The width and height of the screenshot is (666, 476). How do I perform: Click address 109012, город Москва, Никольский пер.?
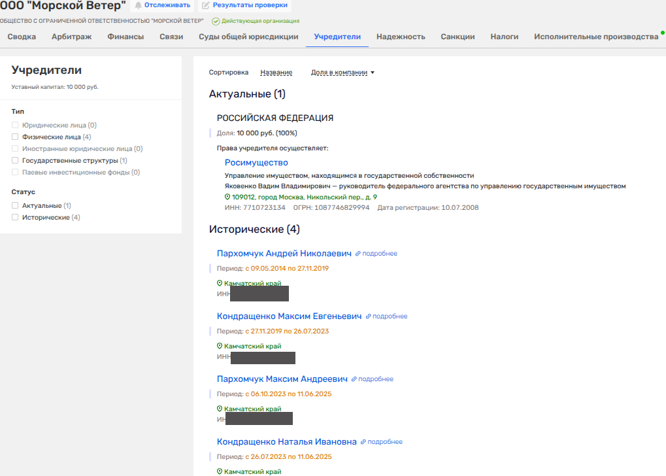304,197
